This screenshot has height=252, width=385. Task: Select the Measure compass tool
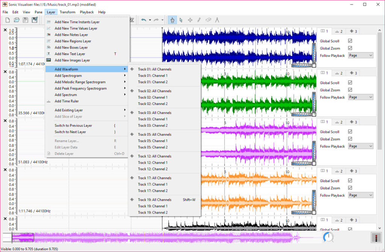click(217, 20)
